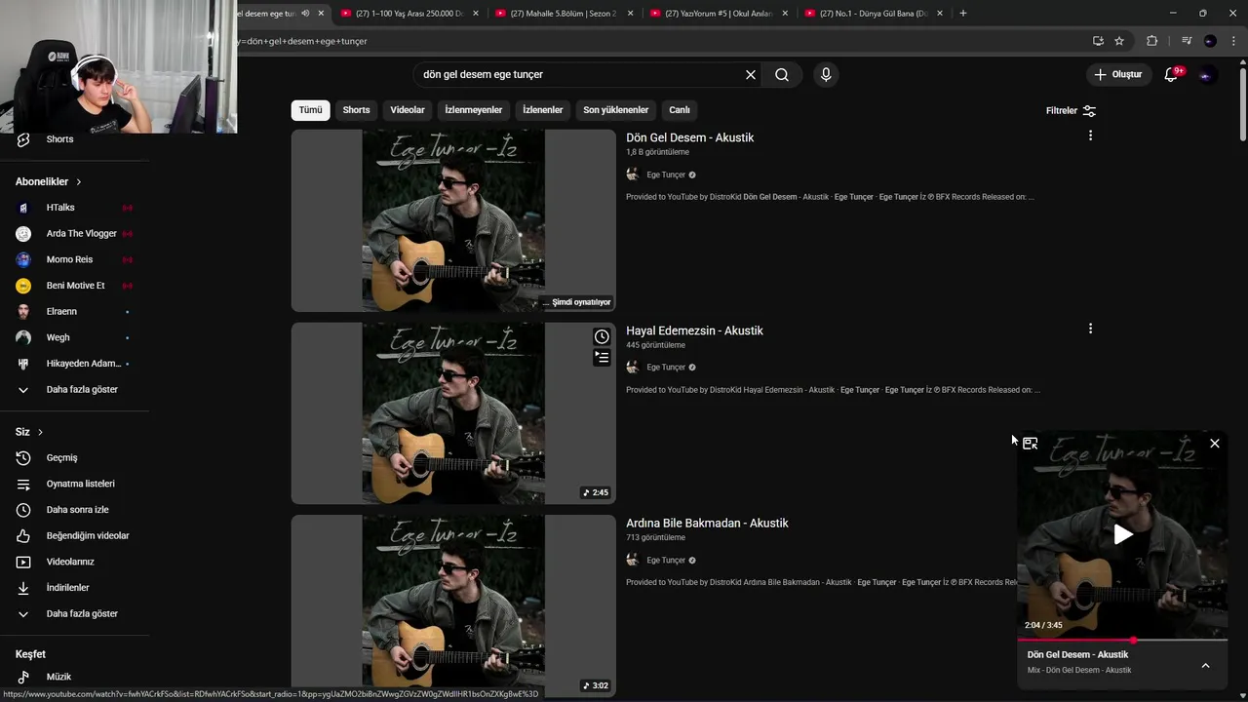Open the notifications bell

coord(1172,74)
